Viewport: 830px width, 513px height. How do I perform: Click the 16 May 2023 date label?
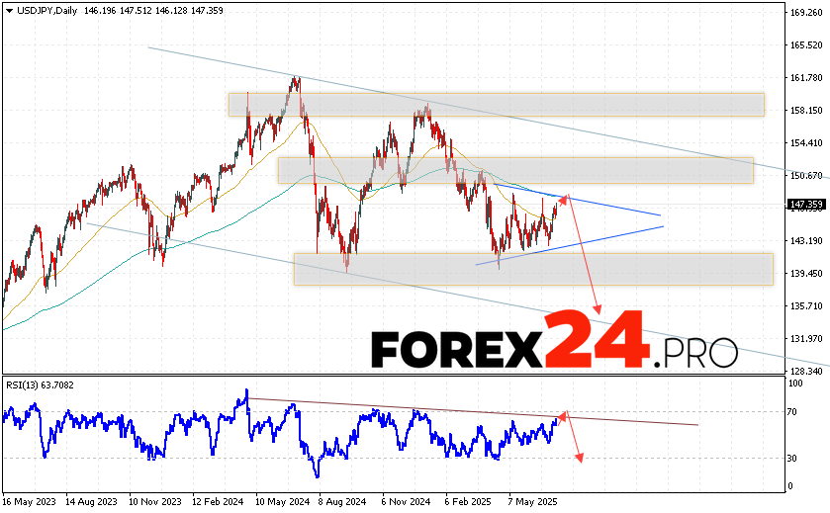(31, 502)
